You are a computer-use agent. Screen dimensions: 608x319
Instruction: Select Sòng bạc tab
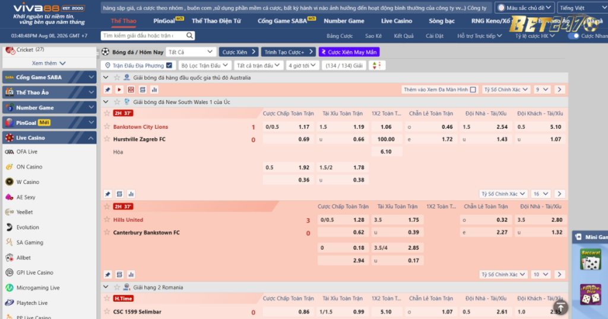point(442,21)
